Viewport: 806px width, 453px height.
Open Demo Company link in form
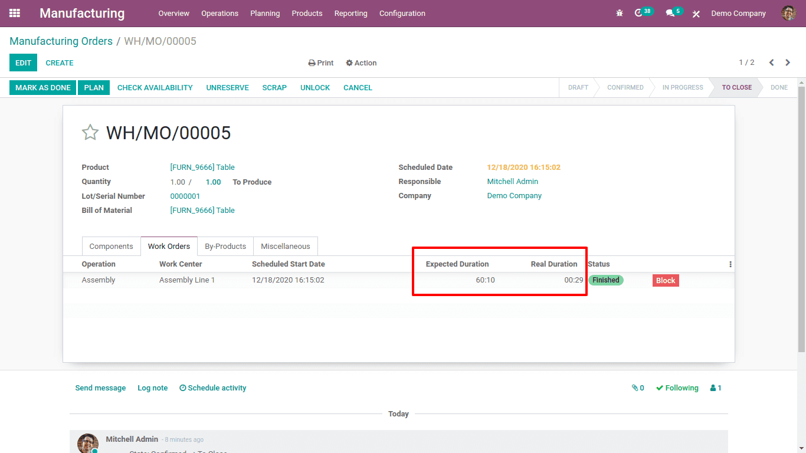515,196
